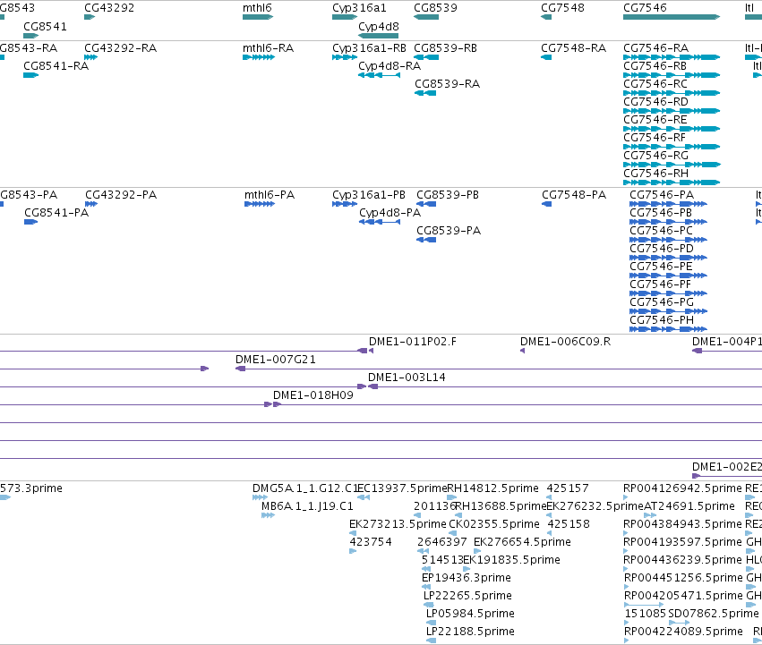The height and width of the screenshot is (645, 762).
Task: Select EST LP22265.5prime
Action: click(x=467, y=596)
